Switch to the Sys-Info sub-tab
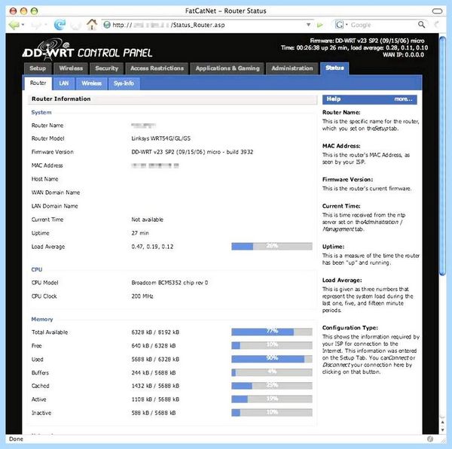Screen dimensions: 452x449 124,83
